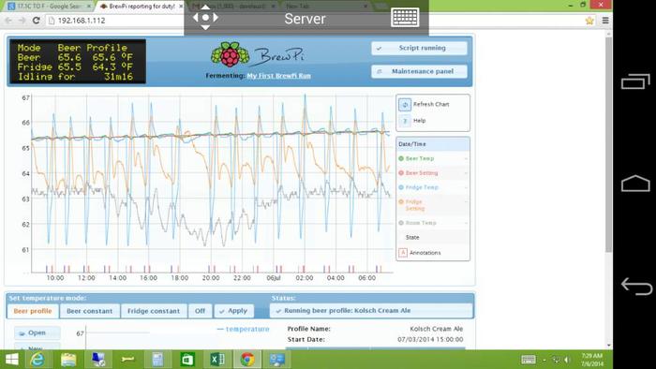This screenshot has height=369, width=656.
Task: Open chart Help question mark icon
Action: (404, 121)
